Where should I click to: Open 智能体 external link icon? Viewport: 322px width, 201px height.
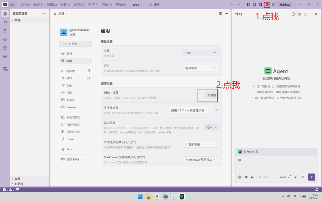(88, 71)
